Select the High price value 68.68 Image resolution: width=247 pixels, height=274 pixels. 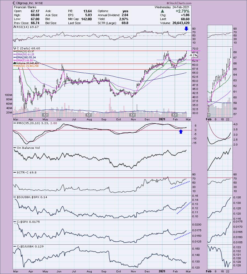[x=35, y=15]
